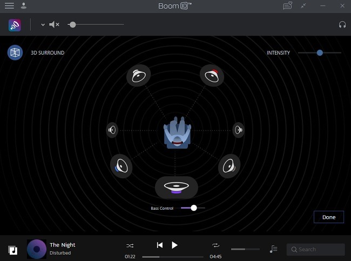Open the feedback message icon
This screenshot has width=351, height=261.
click(287, 6)
